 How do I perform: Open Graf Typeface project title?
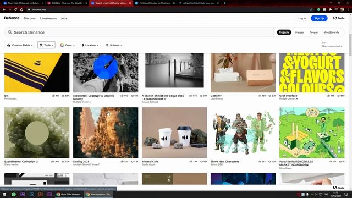click(288, 96)
